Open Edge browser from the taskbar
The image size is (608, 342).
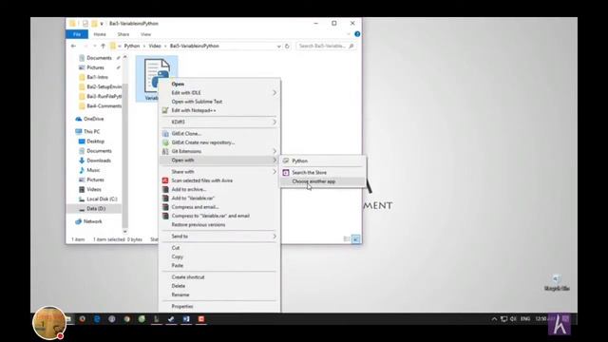pyautogui.click(x=97, y=319)
